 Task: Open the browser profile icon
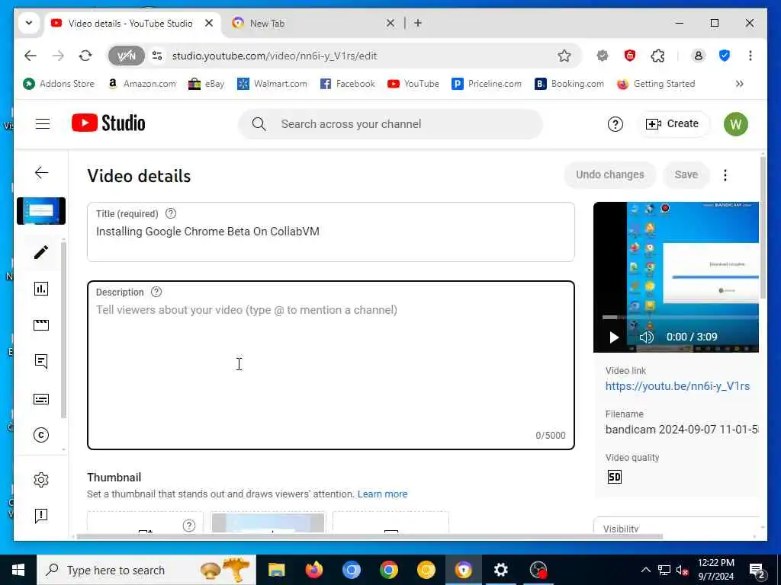pyautogui.click(x=699, y=56)
